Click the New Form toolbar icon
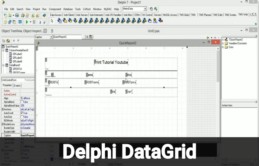 pyautogui.click(x=20, y=22)
